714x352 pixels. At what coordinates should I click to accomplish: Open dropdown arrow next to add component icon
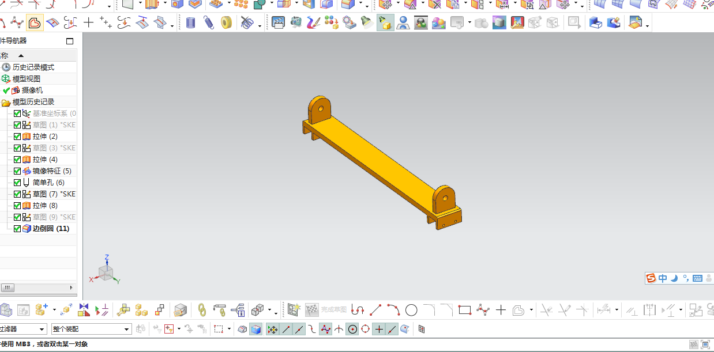coord(54,310)
